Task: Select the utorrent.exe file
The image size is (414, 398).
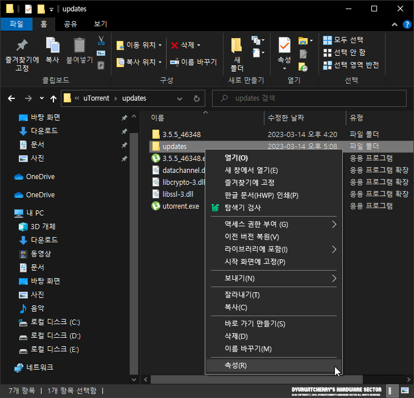Action: click(x=181, y=206)
